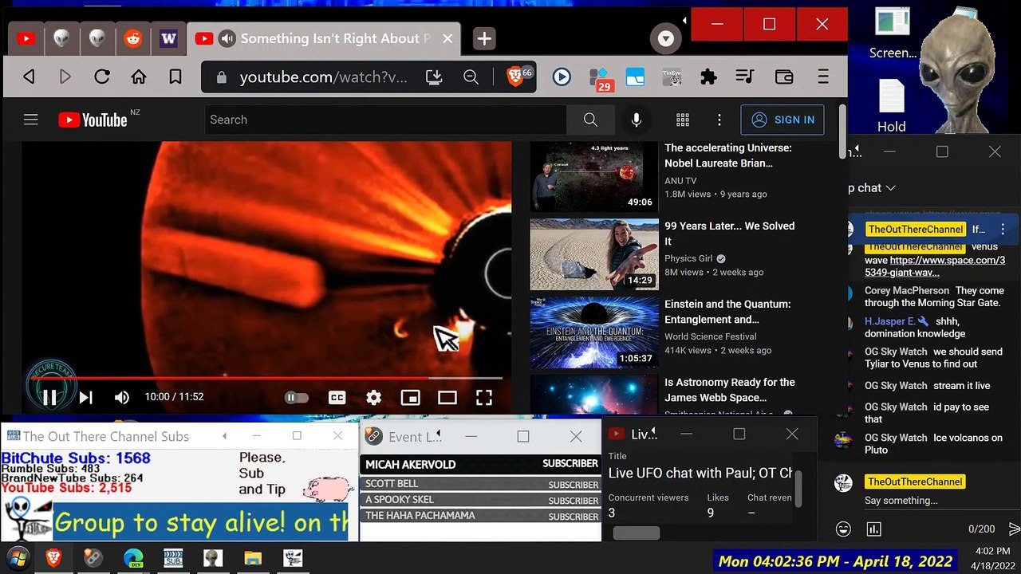Screen dimensions: 1021x574
Task: Open Edge Dev from the taskbar
Action: [133, 558]
